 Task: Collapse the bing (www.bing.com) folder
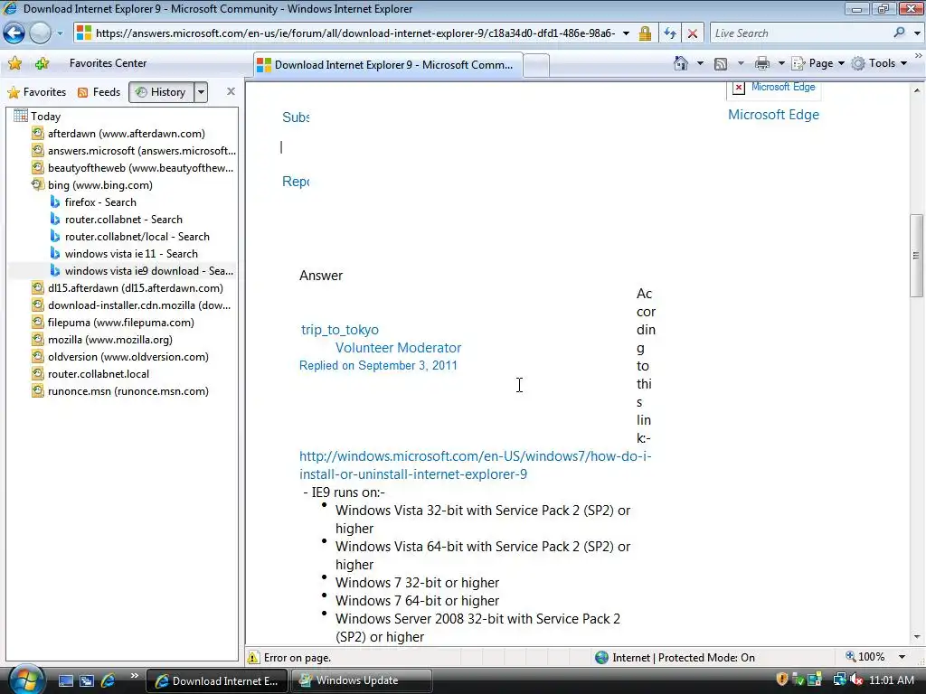pyautogui.click(x=92, y=184)
